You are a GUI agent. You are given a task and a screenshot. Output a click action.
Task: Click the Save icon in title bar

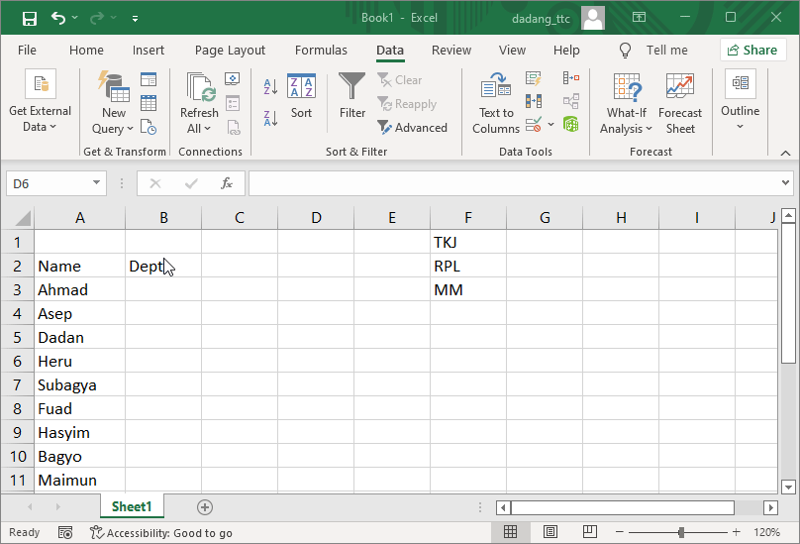pyautogui.click(x=30, y=18)
